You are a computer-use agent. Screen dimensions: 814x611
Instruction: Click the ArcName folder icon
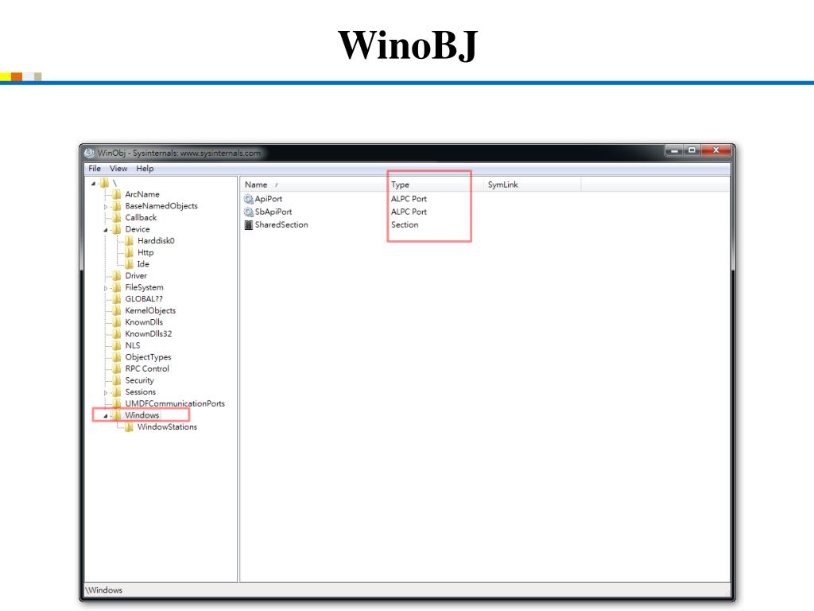[117, 194]
